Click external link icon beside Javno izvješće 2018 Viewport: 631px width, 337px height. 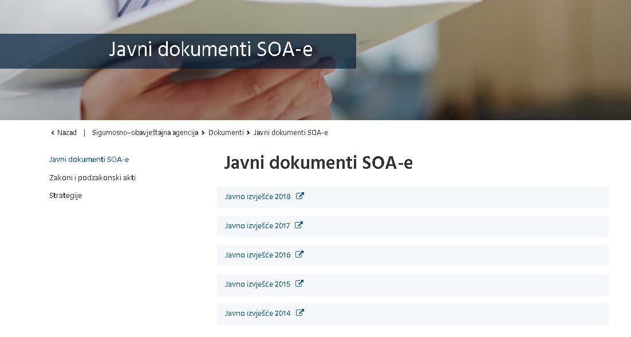point(300,196)
